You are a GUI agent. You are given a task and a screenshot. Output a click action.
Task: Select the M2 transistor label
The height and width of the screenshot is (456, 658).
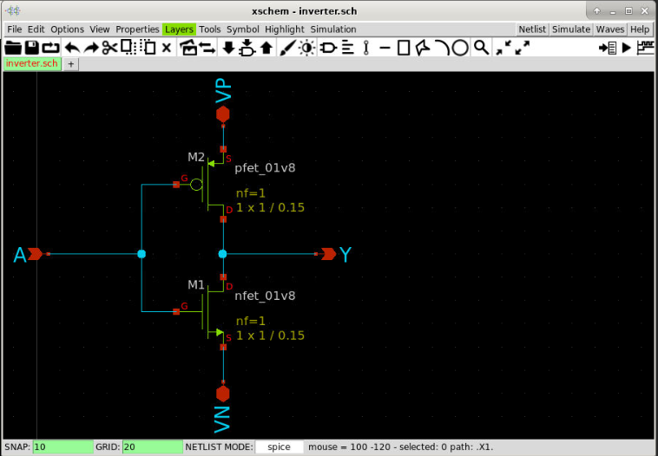click(196, 157)
